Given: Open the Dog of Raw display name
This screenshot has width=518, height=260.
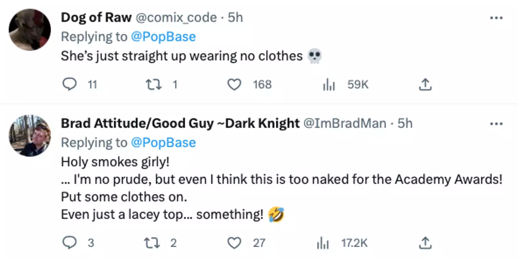Looking at the screenshot, I should 96,18.
